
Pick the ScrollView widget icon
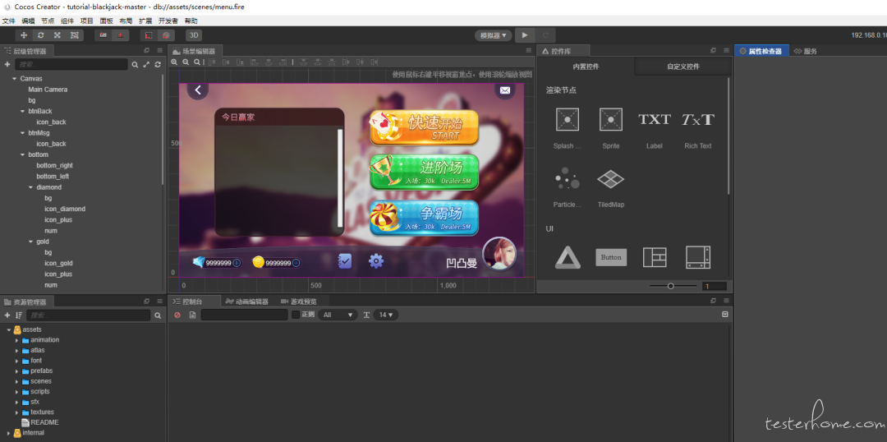click(698, 257)
